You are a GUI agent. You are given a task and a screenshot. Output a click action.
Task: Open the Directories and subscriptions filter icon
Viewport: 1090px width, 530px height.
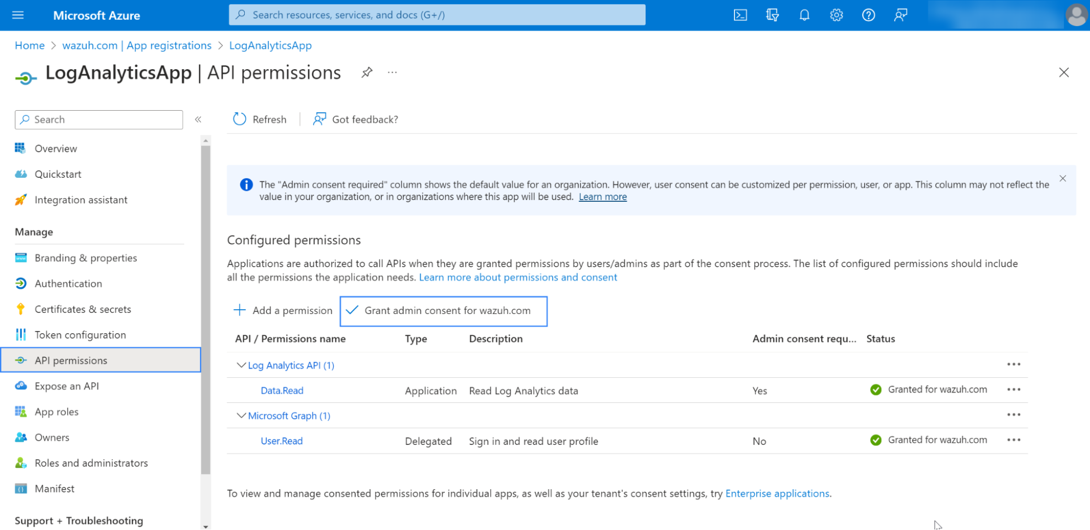coord(772,15)
